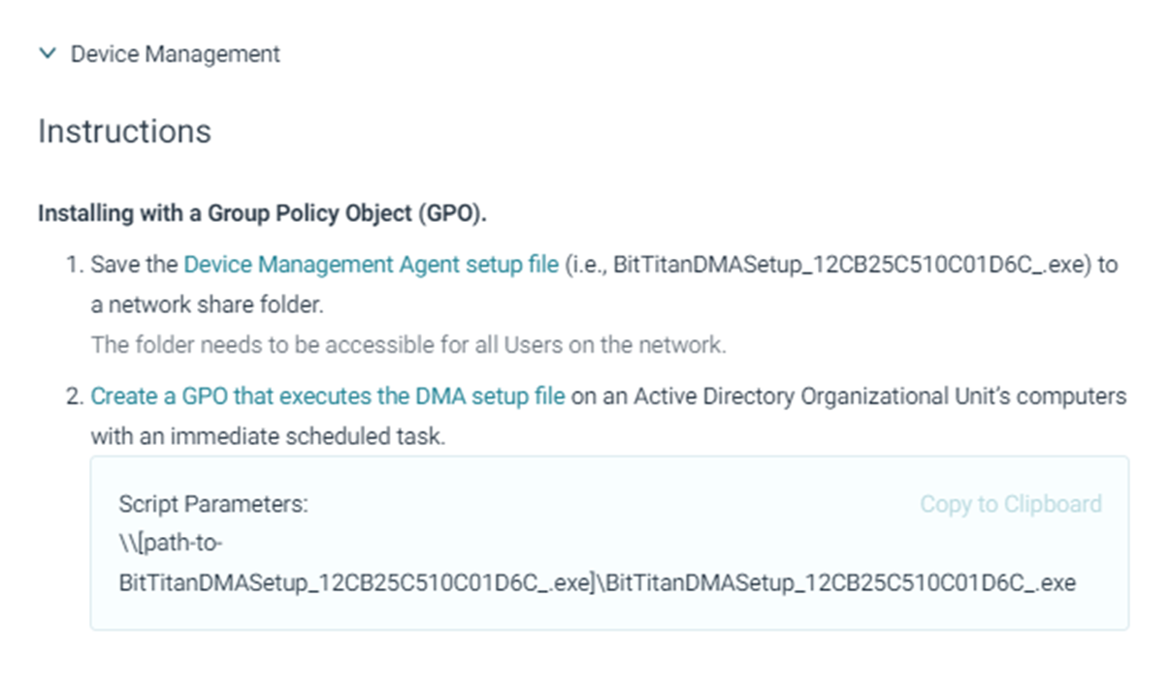Click the Device Management section label
Viewport: 1170px width, 691px height.
(175, 54)
